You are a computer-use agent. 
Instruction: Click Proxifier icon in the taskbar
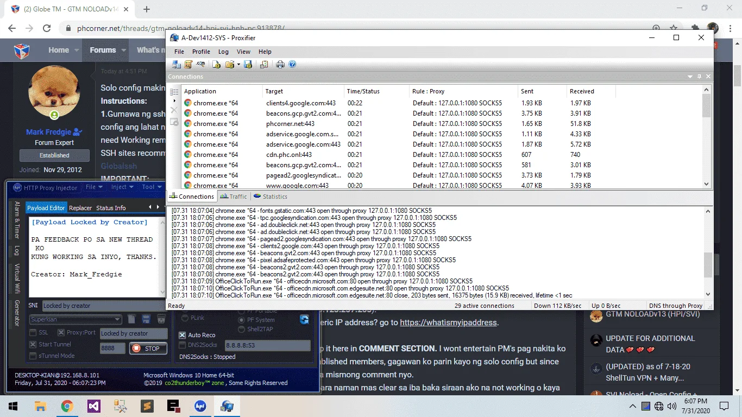pyautogui.click(x=227, y=406)
